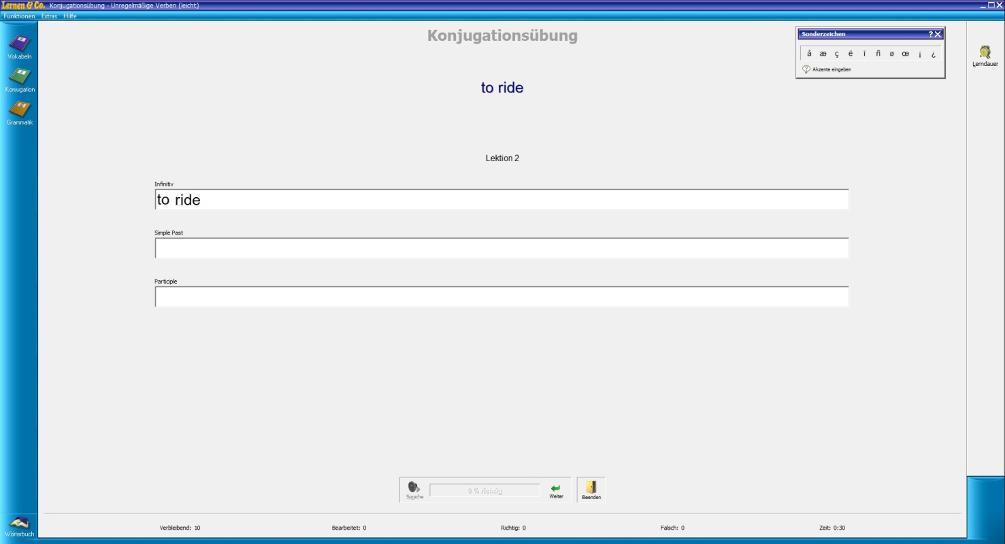Screen dimensions: 1005x544
Task: Insert the æ special character
Action: 823,54
